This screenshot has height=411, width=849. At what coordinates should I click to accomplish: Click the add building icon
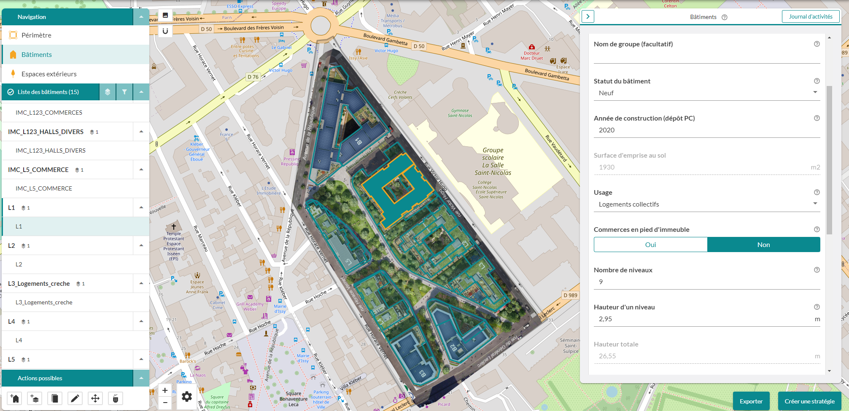pyautogui.click(x=15, y=398)
